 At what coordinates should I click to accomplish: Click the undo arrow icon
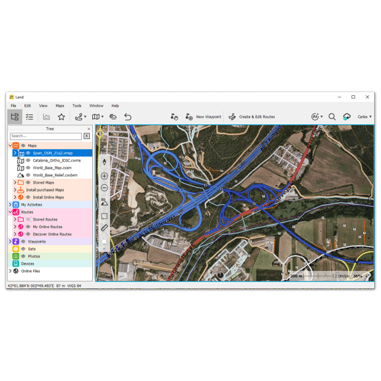[128, 117]
